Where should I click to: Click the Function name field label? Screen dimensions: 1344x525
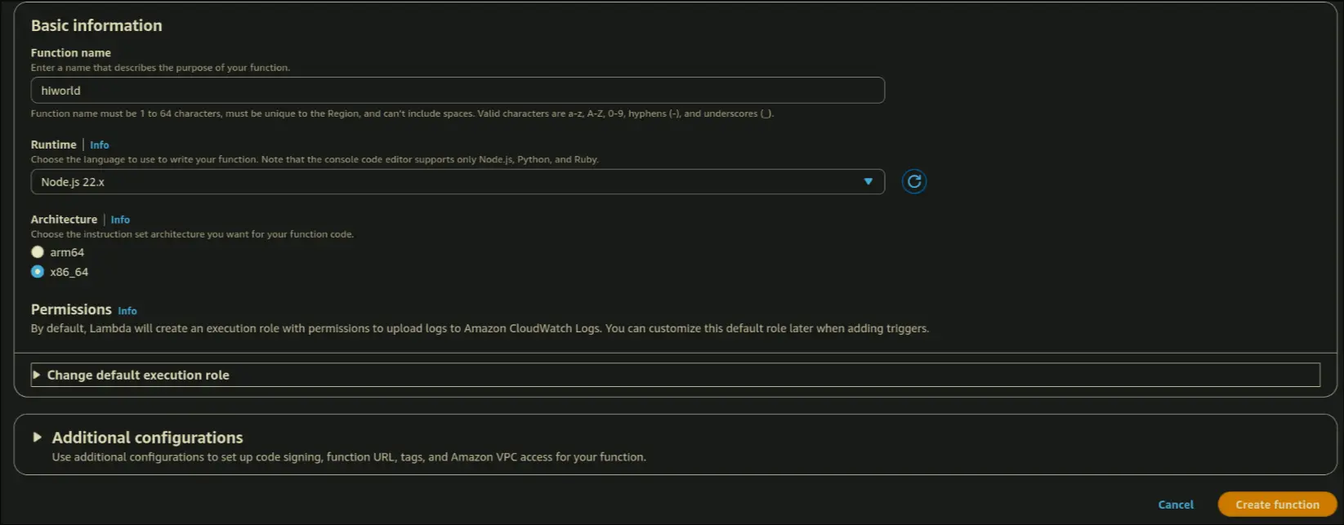point(71,53)
